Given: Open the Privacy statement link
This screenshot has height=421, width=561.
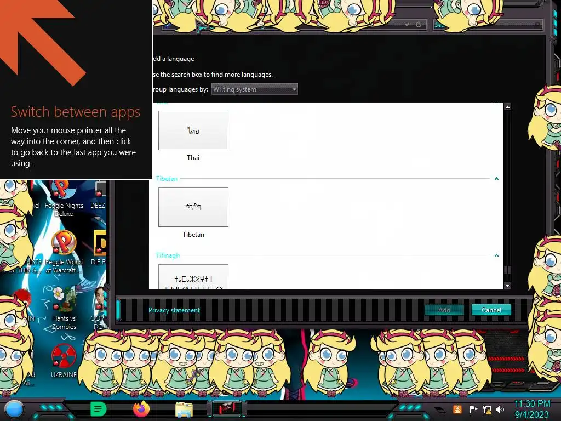Looking at the screenshot, I should click(174, 310).
